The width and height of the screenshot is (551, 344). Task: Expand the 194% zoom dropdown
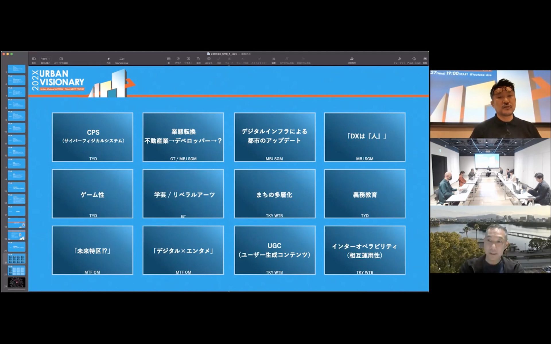tap(45, 59)
